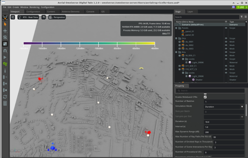The width and height of the screenshot is (248, 158).
Task: Collapse the S6_839_C1 tree node
Action: pos(180,55)
